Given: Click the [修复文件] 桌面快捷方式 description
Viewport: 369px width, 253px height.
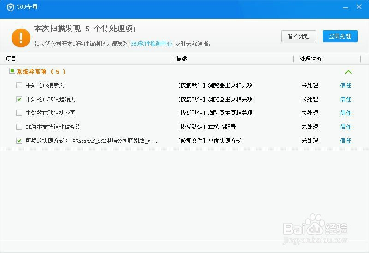Looking at the screenshot, I should pos(210,141).
